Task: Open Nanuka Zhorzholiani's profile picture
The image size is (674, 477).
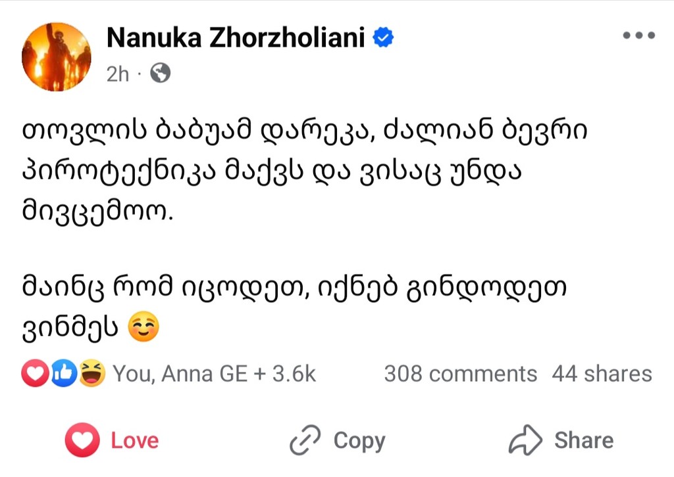Action: coord(57,57)
